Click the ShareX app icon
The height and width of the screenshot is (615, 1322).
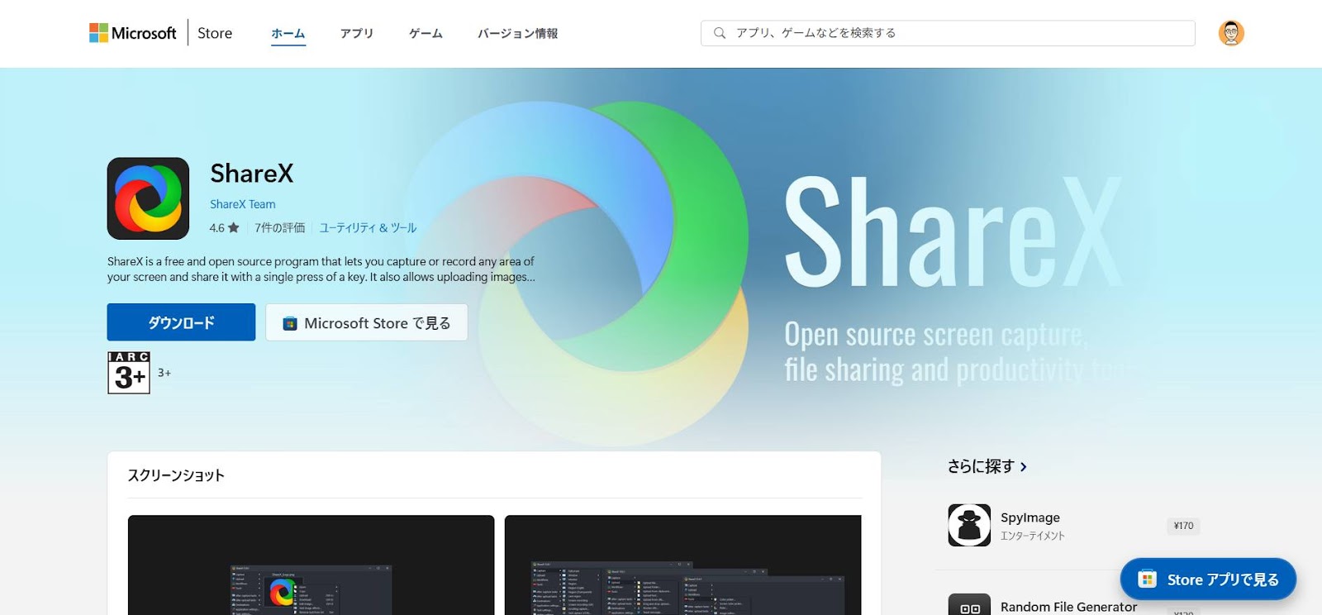click(148, 198)
